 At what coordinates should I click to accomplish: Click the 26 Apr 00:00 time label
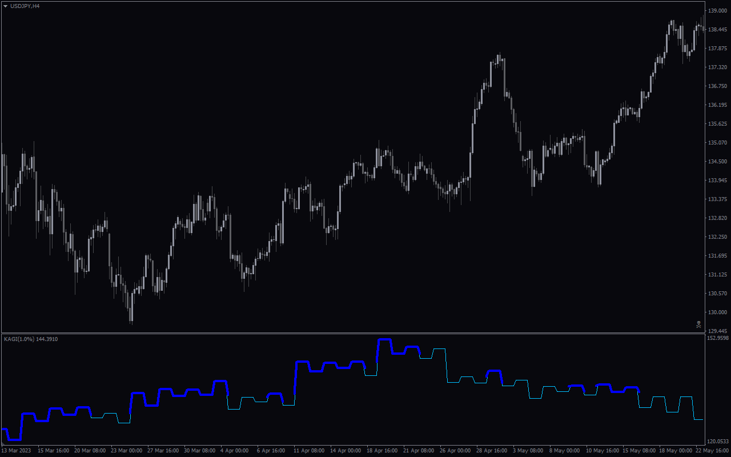(x=456, y=451)
